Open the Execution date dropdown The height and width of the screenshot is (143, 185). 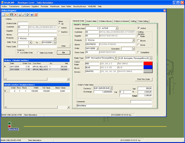tap(134, 49)
